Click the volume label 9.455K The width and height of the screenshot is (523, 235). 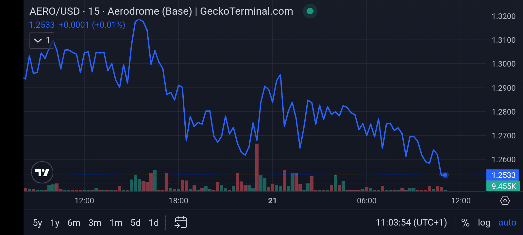coord(503,186)
